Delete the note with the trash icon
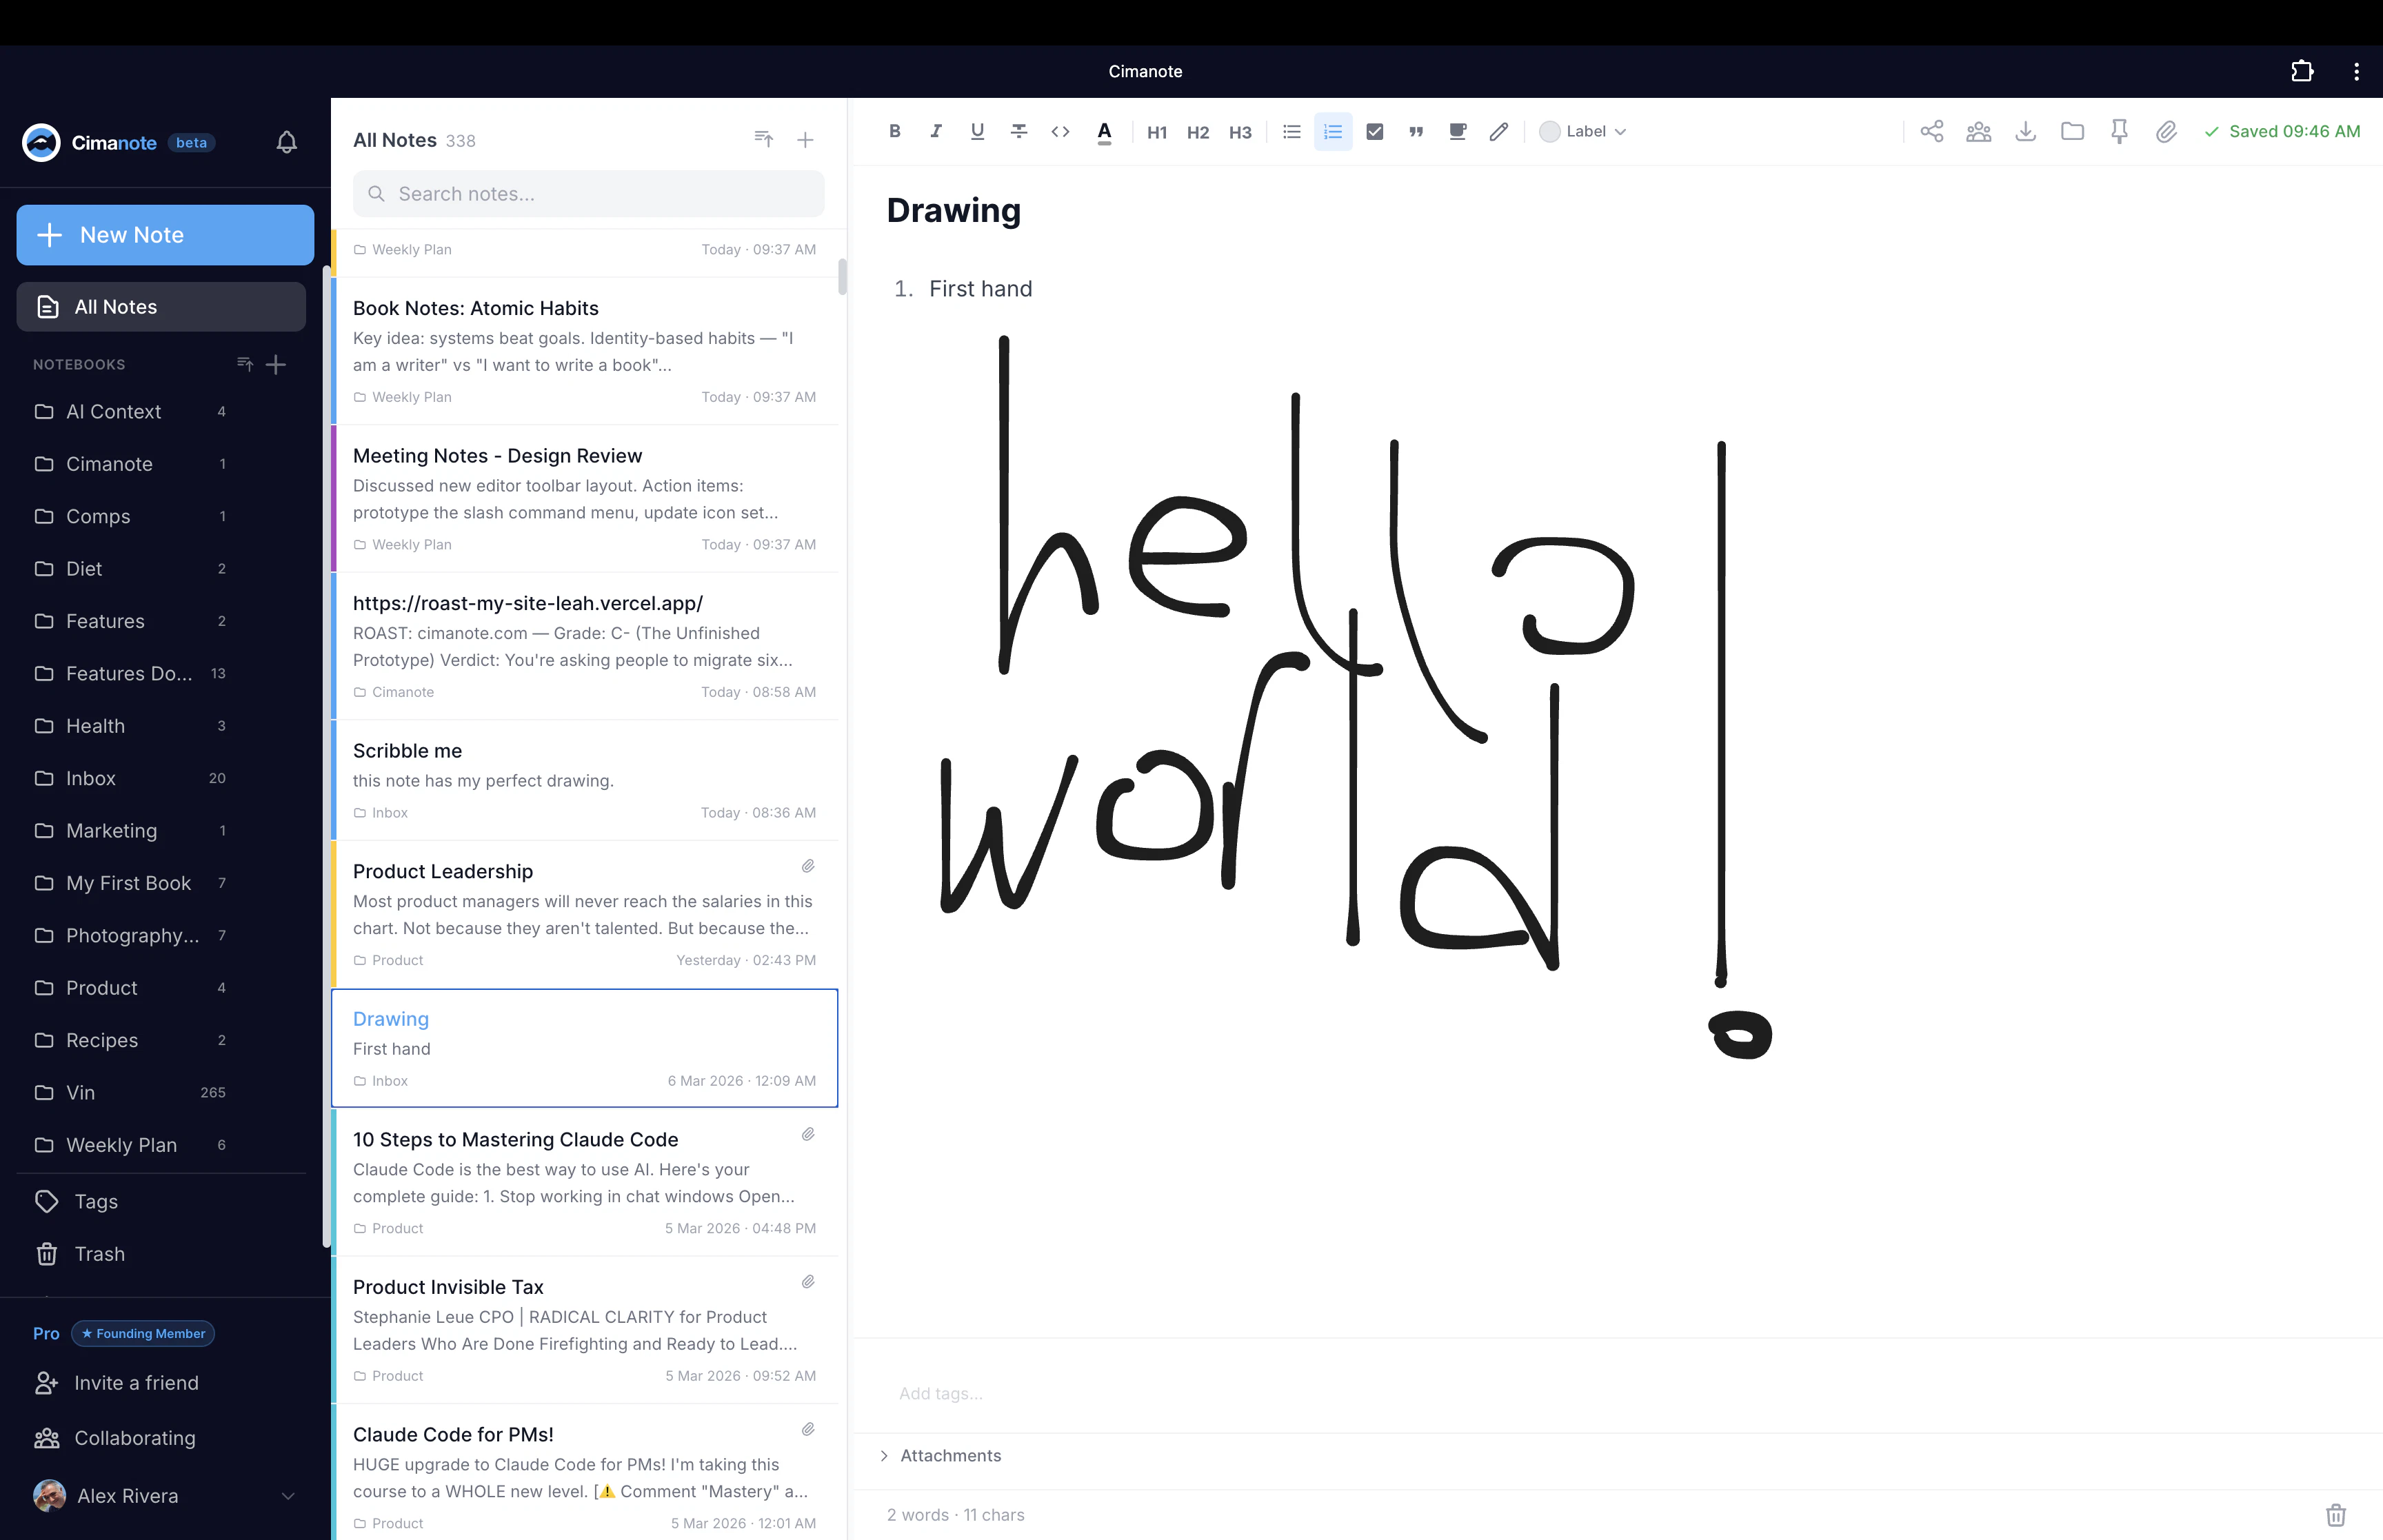Screen dimensions: 2383x1540 pos(2335,1514)
